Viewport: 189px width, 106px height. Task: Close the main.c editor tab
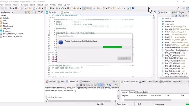click(x=71, y=12)
